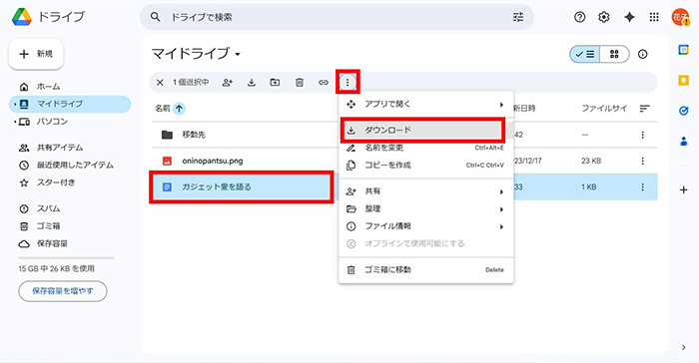Expand マイドライブ tree in sidebar
This screenshot has height=363, width=699.
coord(15,105)
